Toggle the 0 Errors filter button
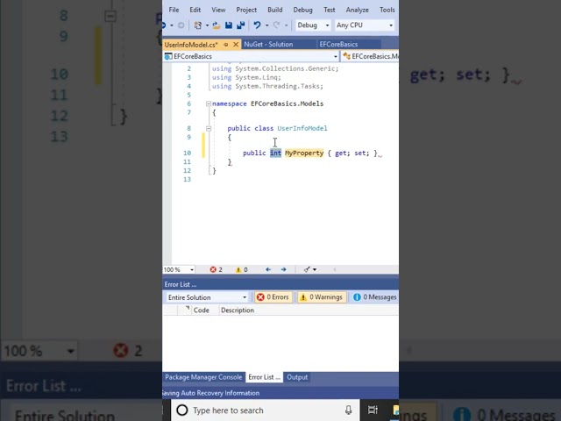 pyautogui.click(x=273, y=297)
